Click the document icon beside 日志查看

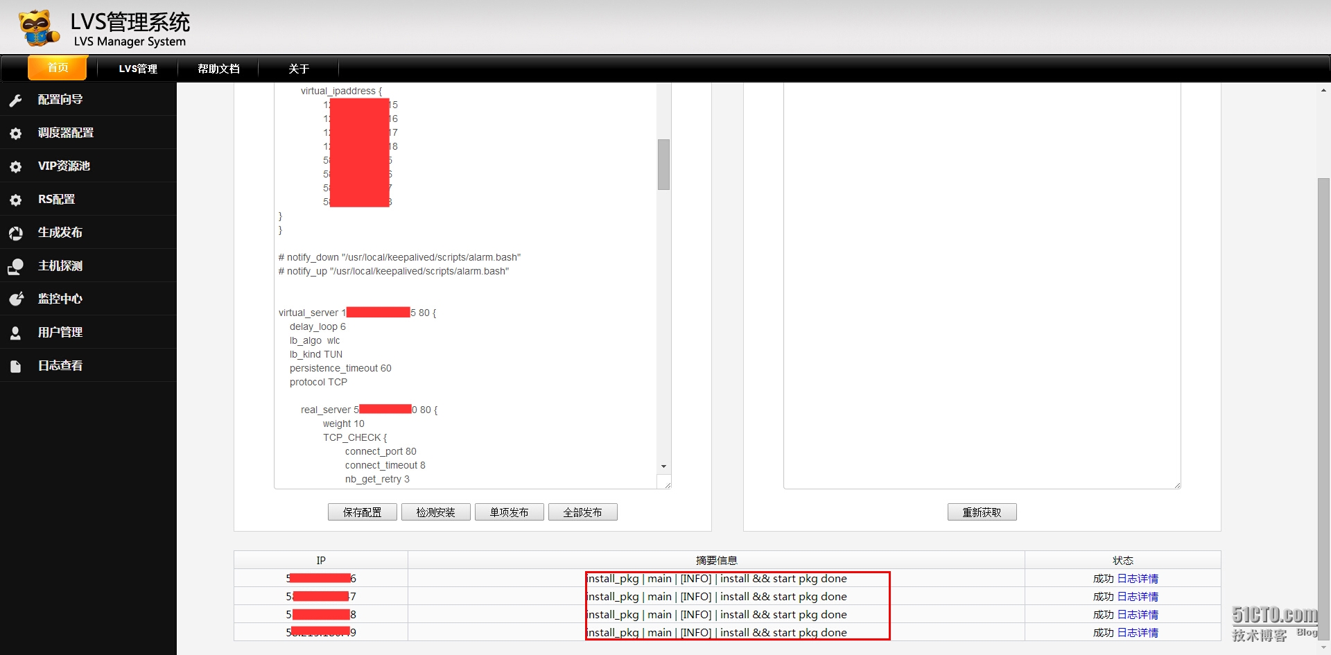[x=15, y=366]
